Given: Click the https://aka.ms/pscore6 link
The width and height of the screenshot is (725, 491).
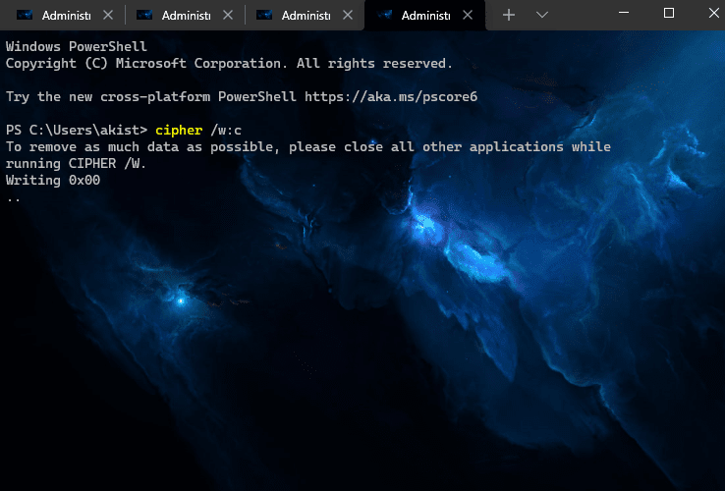Looking at the screenshot, I should tap(391, 96).
